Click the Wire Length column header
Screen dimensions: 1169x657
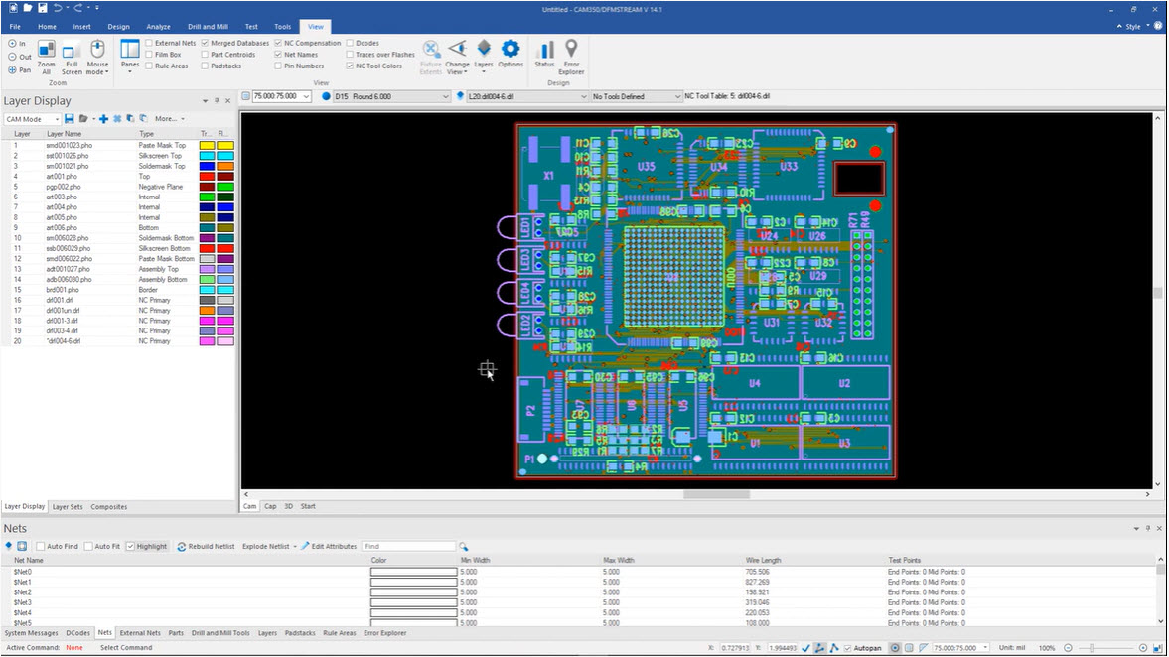coord(764,560)
